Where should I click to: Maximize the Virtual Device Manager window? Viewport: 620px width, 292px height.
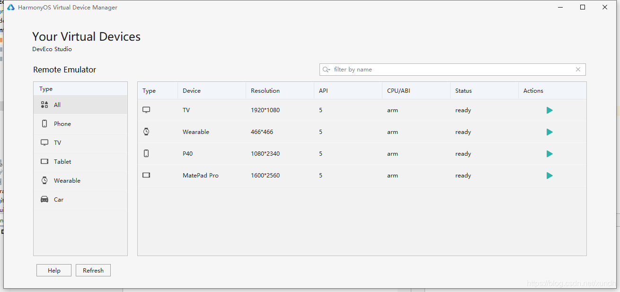[x=583, y=7]
